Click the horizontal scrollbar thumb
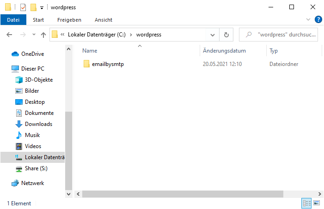The height and width of the screenshot is (209, 324). [183, 194]
